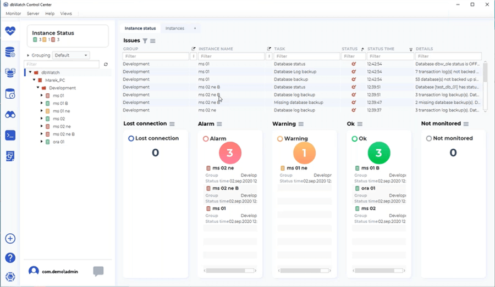Viewport: 495px width, 287px height.
Task: Add a new tab with plus button
Action: pyautogui.click(x=195, y=29)
